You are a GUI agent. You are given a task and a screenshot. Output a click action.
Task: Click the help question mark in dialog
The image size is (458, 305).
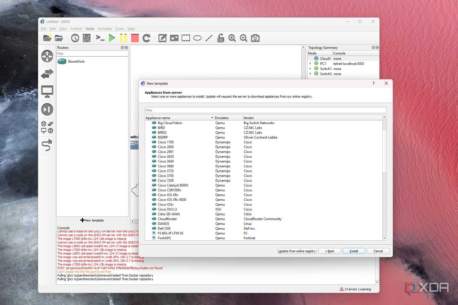coord(374,84)
